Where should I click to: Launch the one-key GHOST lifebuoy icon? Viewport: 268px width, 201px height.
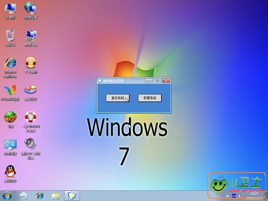[30, 117]
